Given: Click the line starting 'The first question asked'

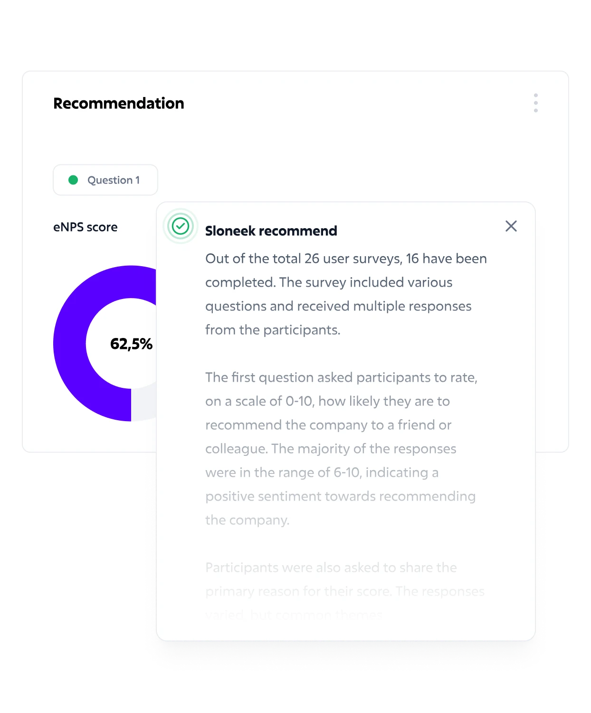Looking at the screenshot, I should 341,377.
